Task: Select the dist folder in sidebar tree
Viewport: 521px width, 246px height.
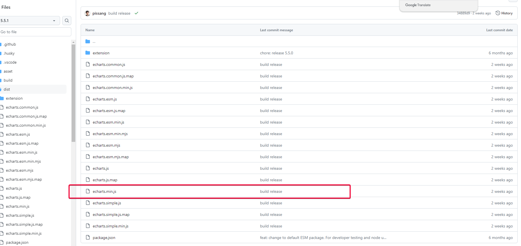Action: [x=33, y=89]
